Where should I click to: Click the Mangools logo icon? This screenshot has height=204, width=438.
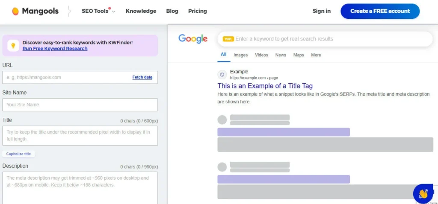15,11
